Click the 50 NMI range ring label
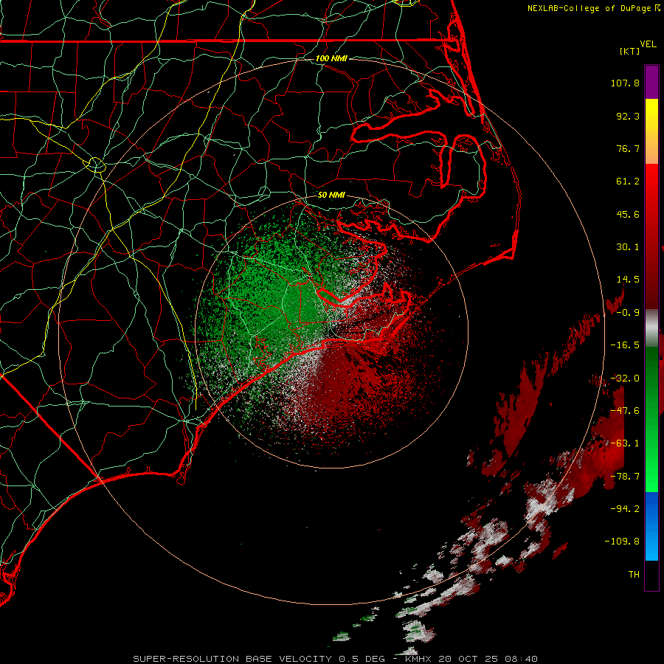 [x=331, y=195]
